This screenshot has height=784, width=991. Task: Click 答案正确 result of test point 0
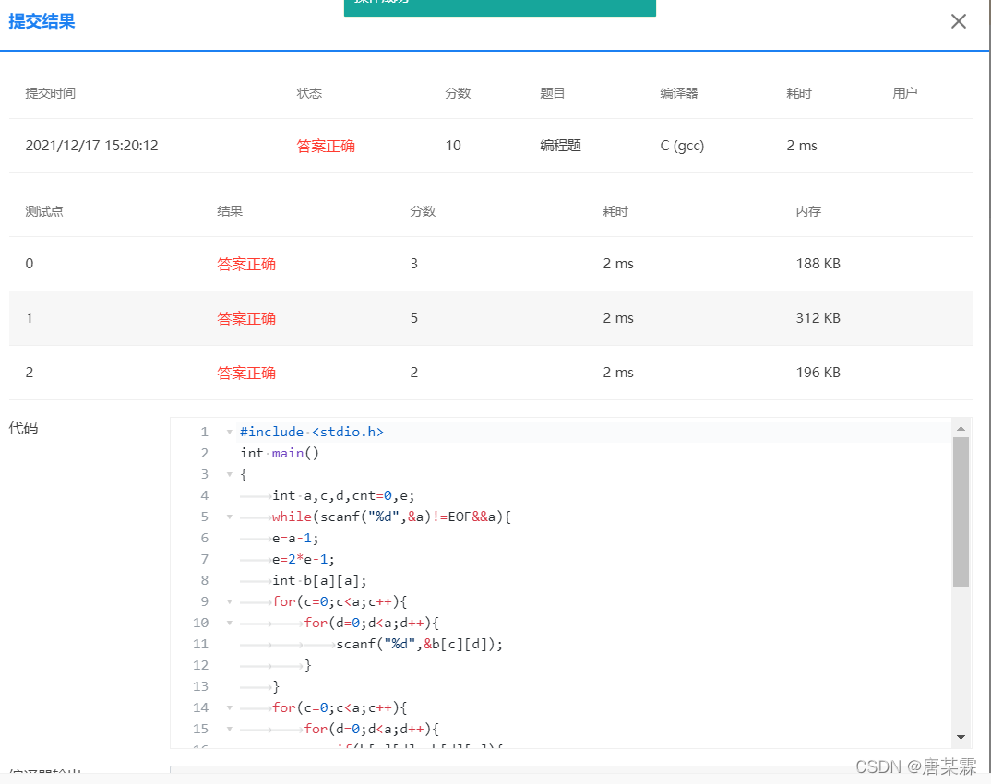pos(245,264)
